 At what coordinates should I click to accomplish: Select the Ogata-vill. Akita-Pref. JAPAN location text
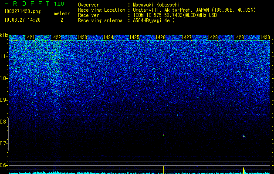[x=194, y=10]
